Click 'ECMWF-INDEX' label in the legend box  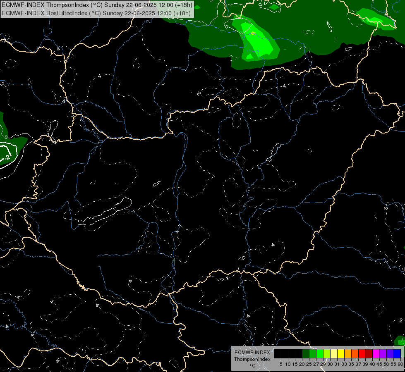pos(252,353)
